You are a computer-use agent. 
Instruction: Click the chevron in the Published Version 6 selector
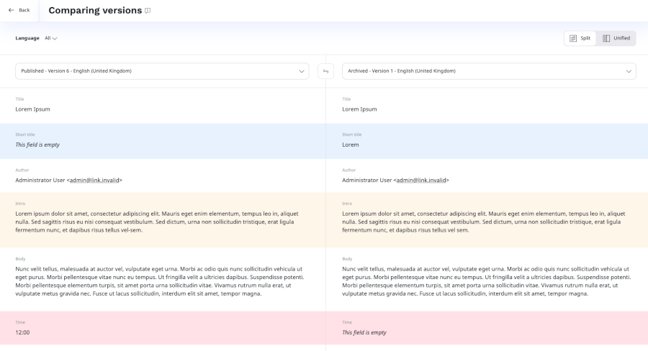coord(302,71)
